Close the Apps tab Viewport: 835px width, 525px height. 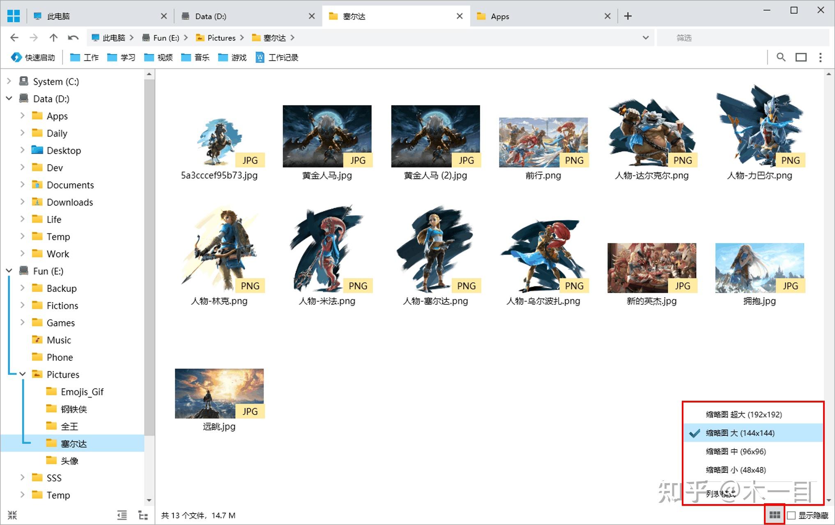tap(607, 16)
